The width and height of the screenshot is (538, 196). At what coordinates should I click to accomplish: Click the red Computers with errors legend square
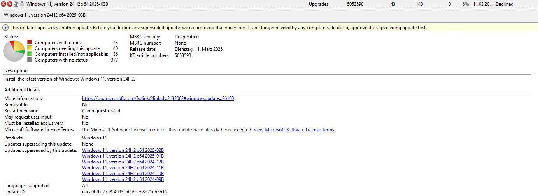(30, 42)
